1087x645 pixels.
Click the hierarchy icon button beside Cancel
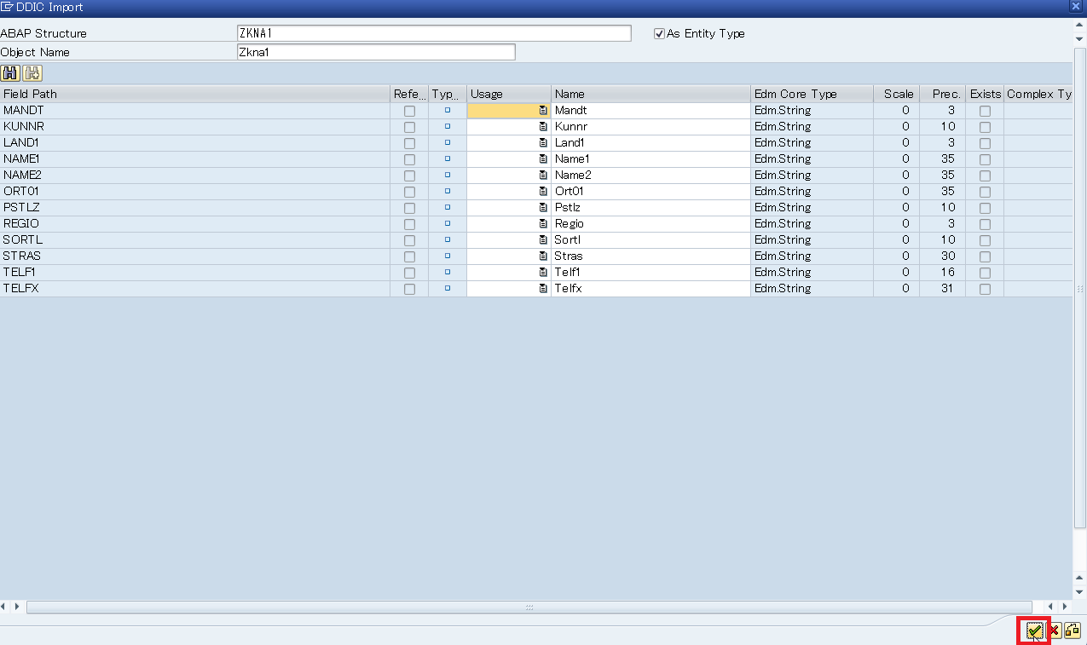1073,631
